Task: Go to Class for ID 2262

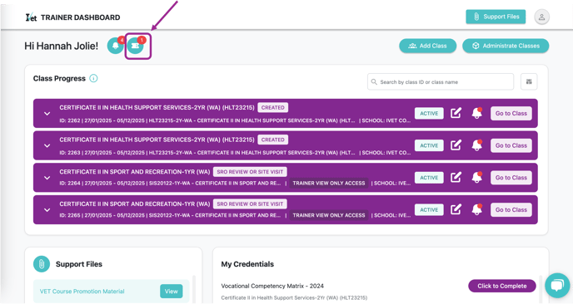Action: click(511, 113)
